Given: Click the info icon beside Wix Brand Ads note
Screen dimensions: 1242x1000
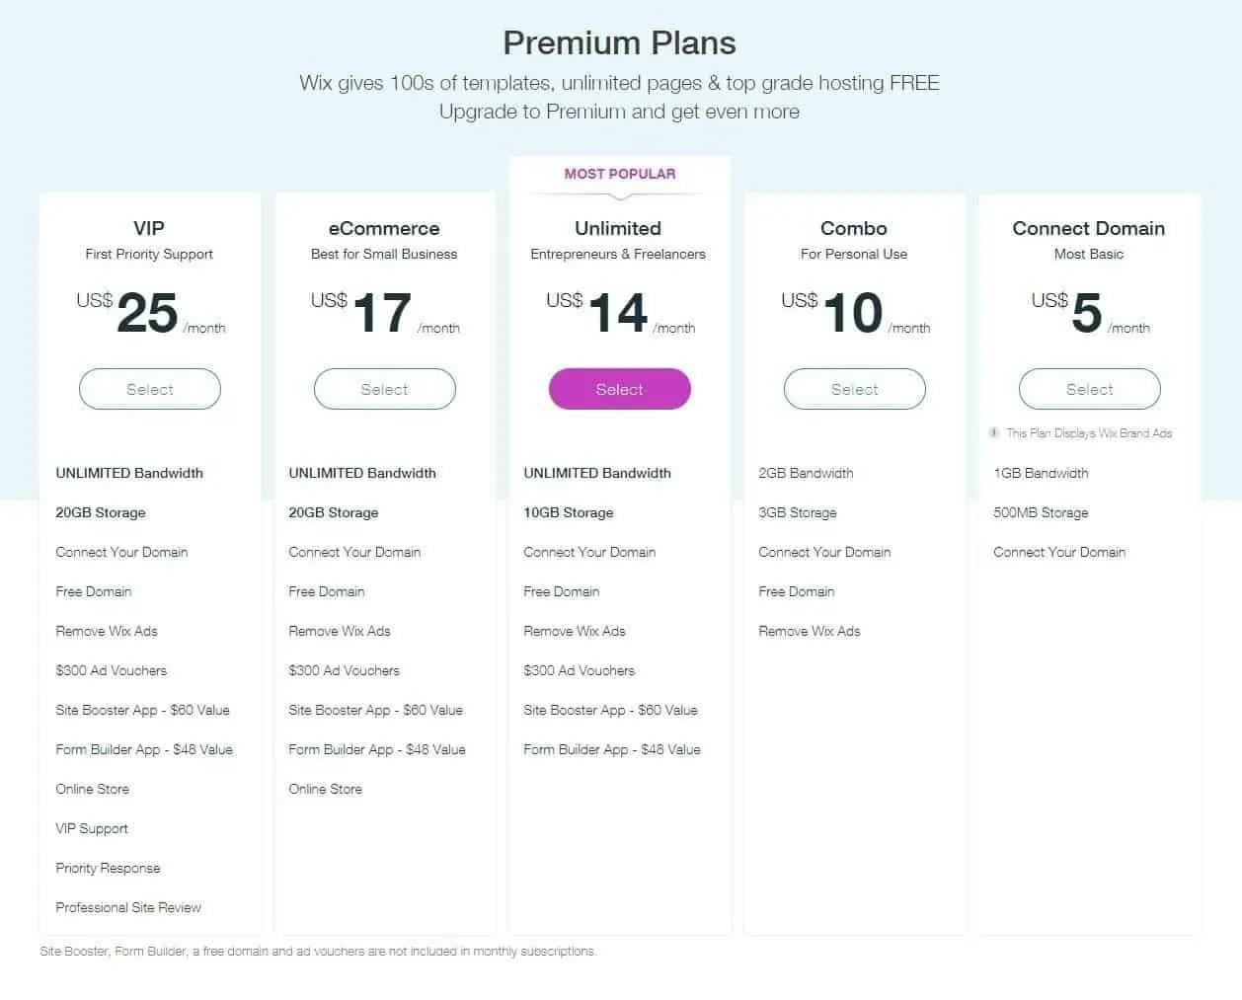Looking at the screenshot, I should (x=994, y=433).
